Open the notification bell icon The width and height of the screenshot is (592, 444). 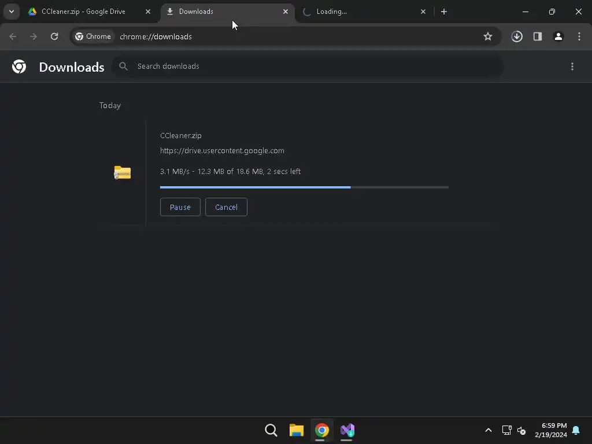click(x=576, y=430)
